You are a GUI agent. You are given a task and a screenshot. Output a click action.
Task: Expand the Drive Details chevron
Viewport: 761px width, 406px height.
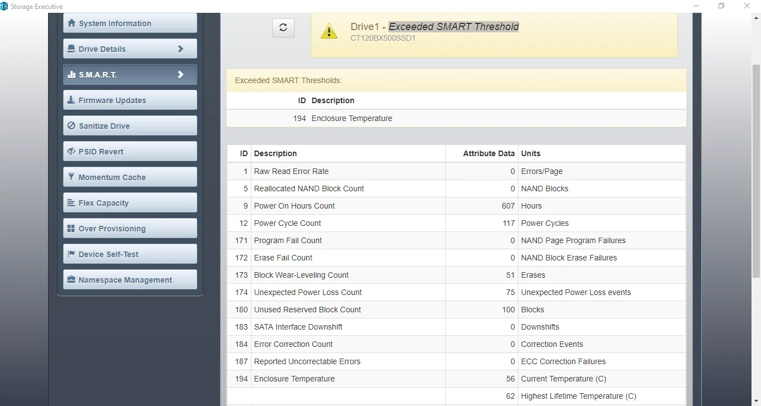pos(180,49)
